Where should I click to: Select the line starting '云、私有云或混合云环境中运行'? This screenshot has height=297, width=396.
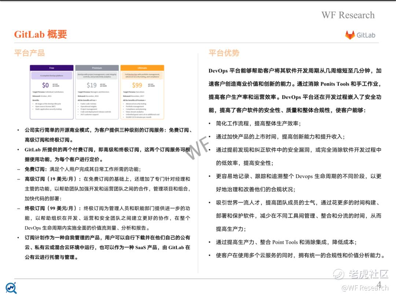click(x=107, y=247)
